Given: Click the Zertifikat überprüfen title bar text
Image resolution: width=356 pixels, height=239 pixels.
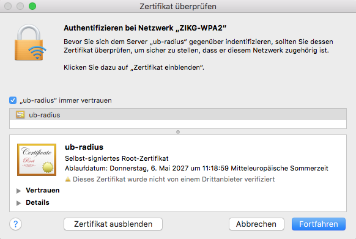Looking at the screenshot, I should point(178,6).
